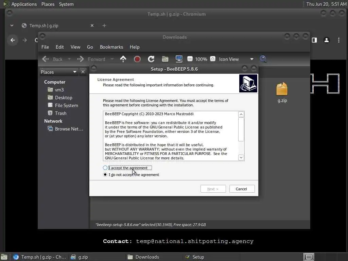Open the top panel Places menu
348x261 pixels.
pyautogui.click(x=48, y=4)
